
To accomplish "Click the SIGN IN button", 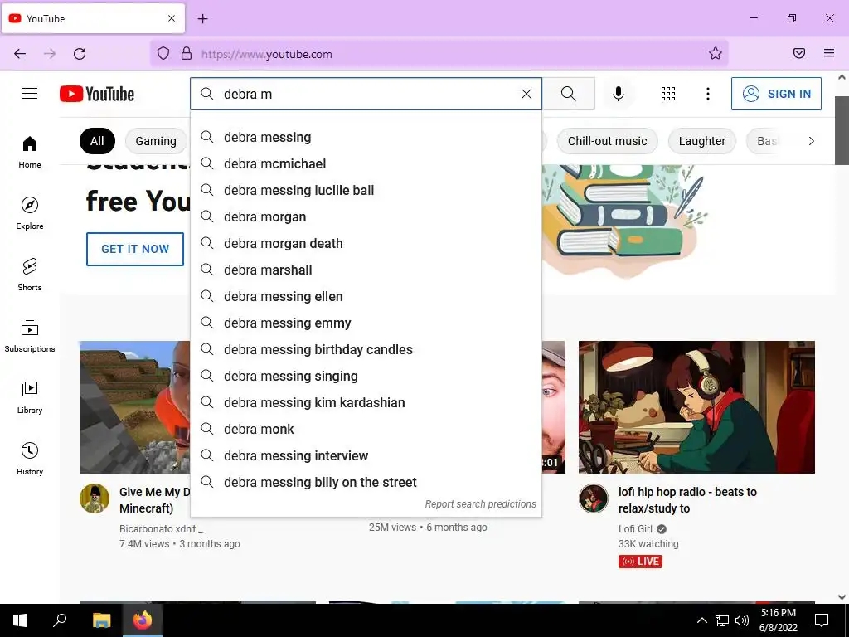I will [776, 94].
